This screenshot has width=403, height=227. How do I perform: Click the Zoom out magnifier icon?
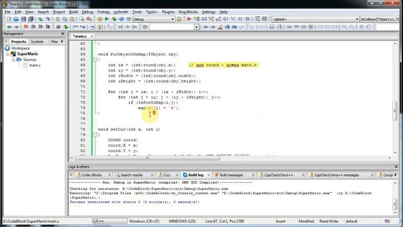pyautogui.click(x=352, y=26)
